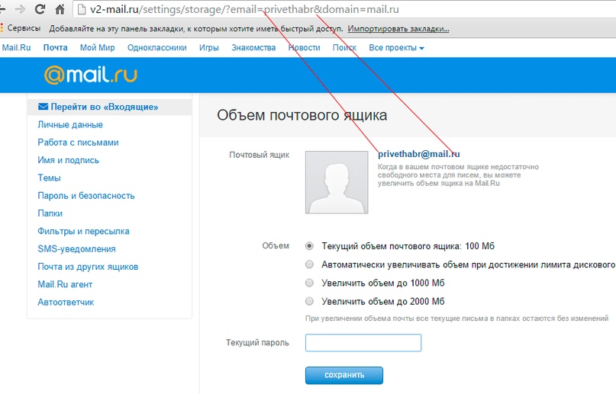Viewport: 616px width, 394px height.
Task: Open «Mail.Ru агент» settings
Action: pos(65,284)
